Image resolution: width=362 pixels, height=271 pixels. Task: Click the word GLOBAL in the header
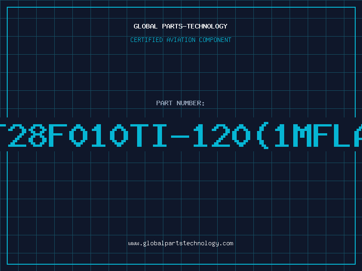pos(145,26)
